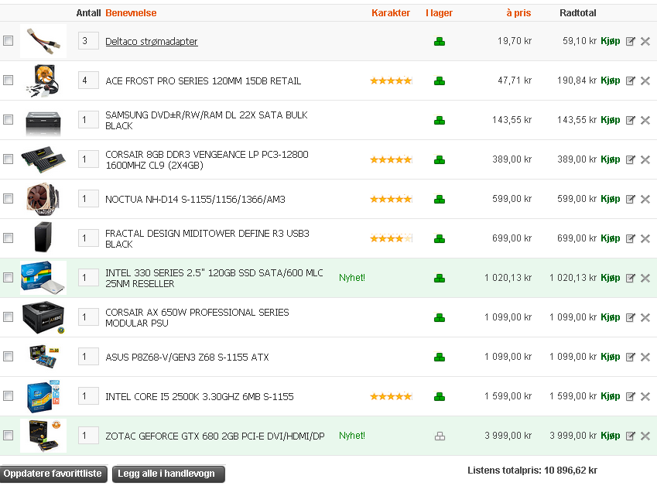Image resolution: width=657 pixels, height=486 pixels.
Task: Click quantity field for ZOTAC GTX 680
Action: 88,435
